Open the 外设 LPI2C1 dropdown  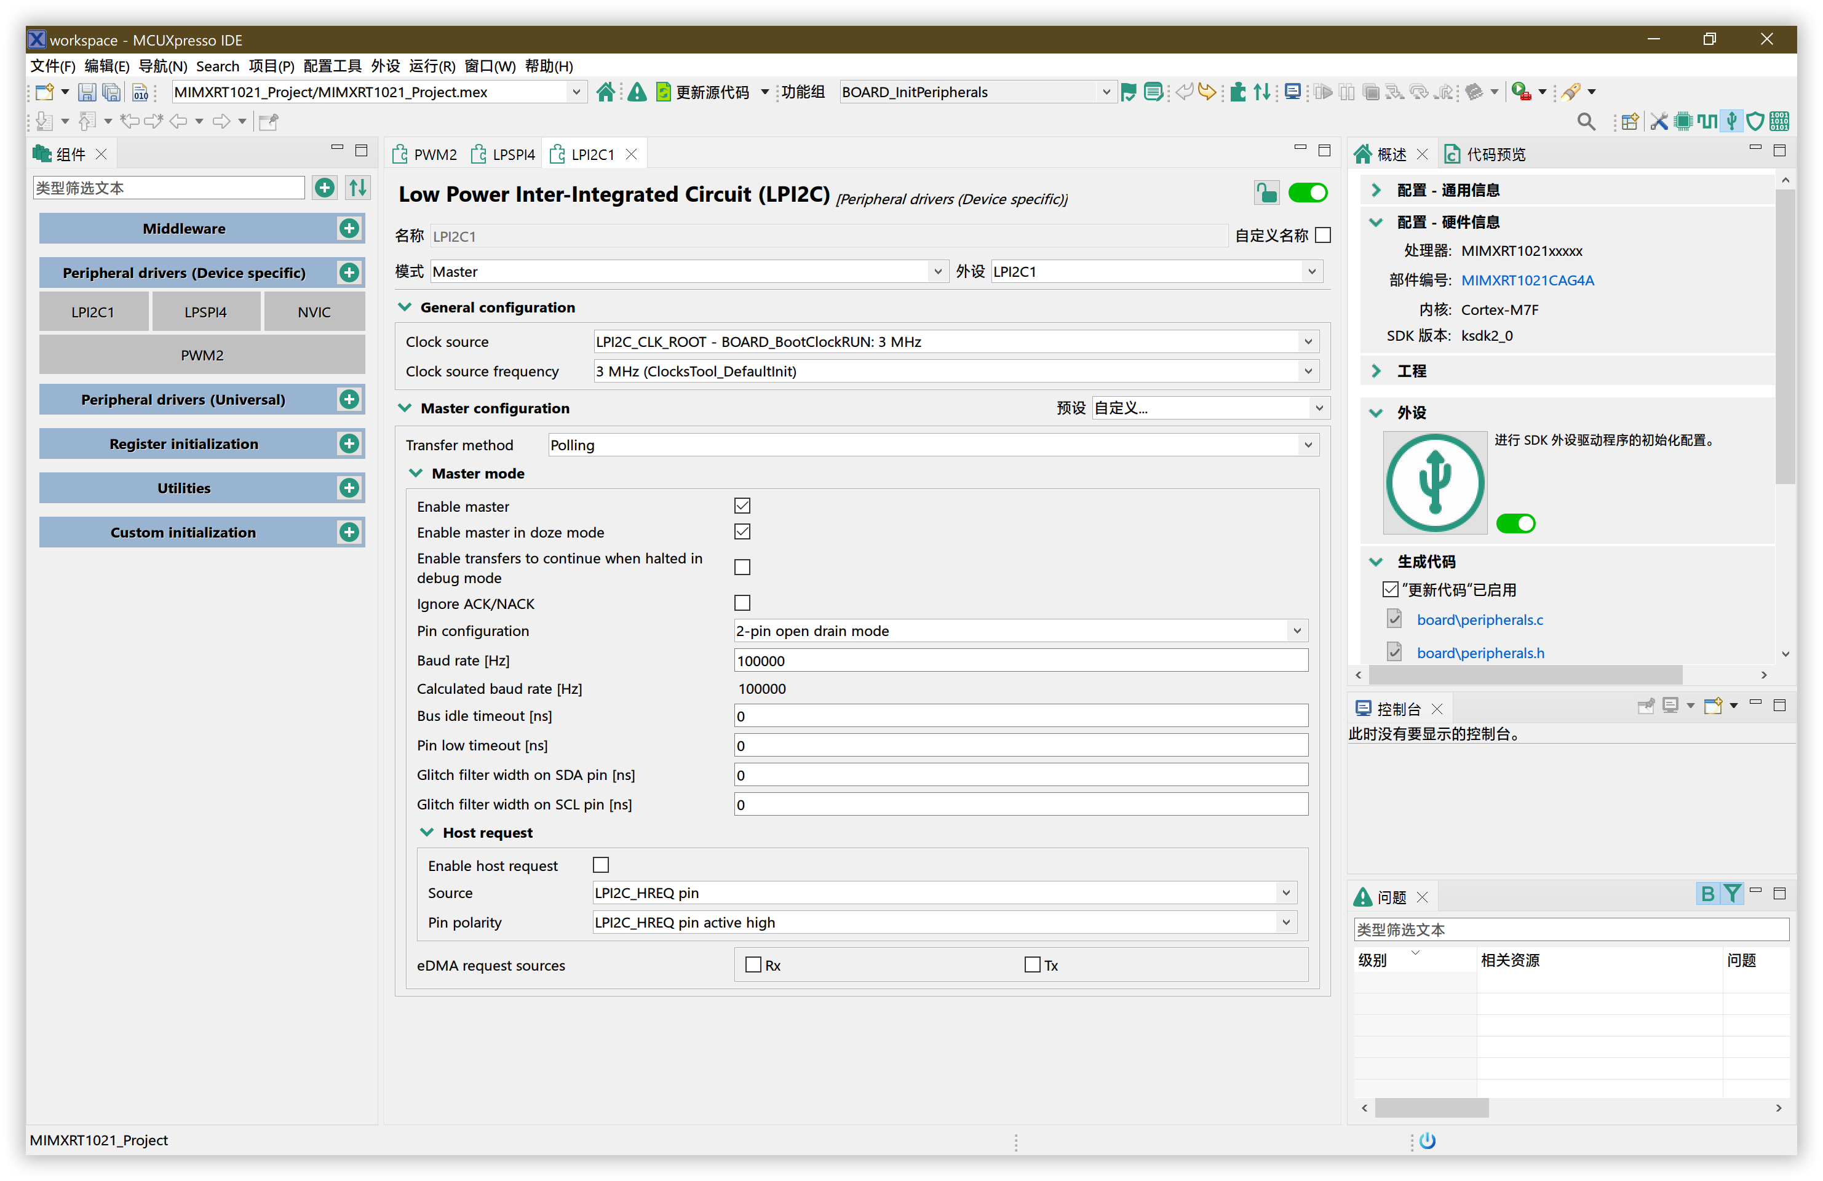coord(1157,271)
